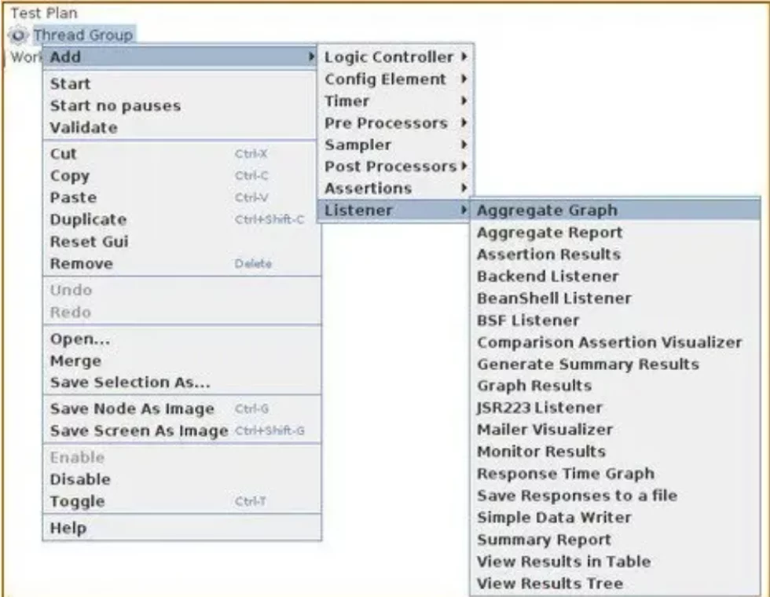Image resolution: width=770 pixels, height=597 pixels.
Task: Open Help from the context menu
Action: pos(68,528)
